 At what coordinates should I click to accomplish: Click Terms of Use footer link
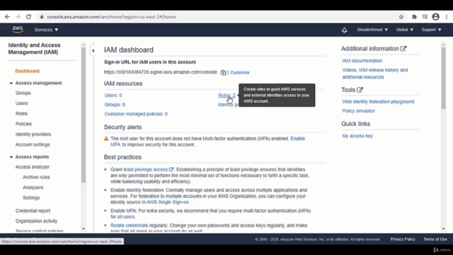click(x=435, y=239)
